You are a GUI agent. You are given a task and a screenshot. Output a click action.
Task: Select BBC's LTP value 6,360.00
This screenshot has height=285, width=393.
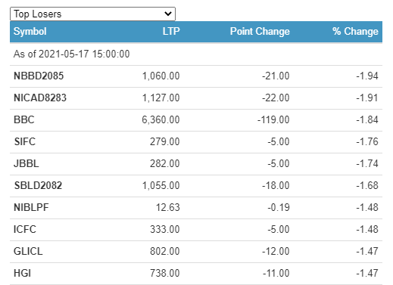click(x=161, y=119)
